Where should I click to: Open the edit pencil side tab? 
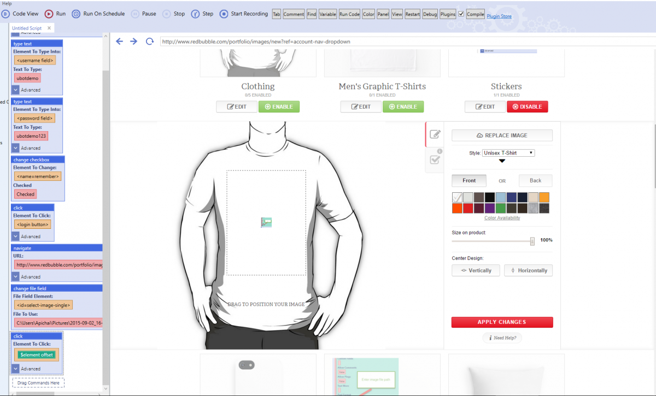435,134
